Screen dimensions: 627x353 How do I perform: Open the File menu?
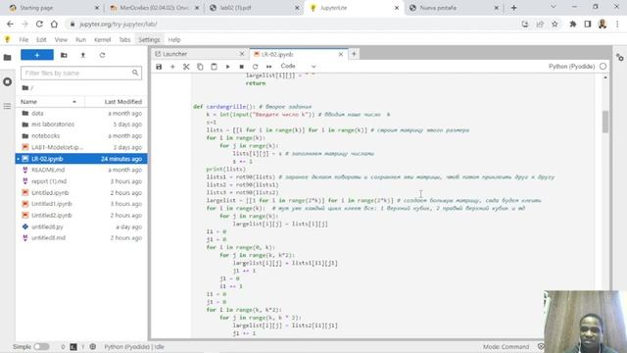24,39
